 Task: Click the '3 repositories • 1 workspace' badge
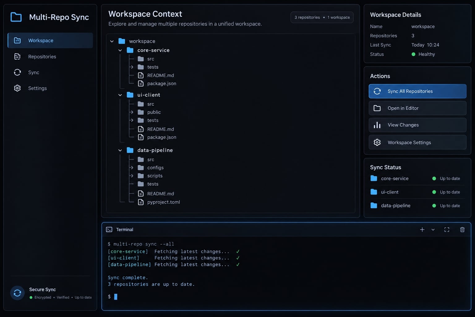322,17
